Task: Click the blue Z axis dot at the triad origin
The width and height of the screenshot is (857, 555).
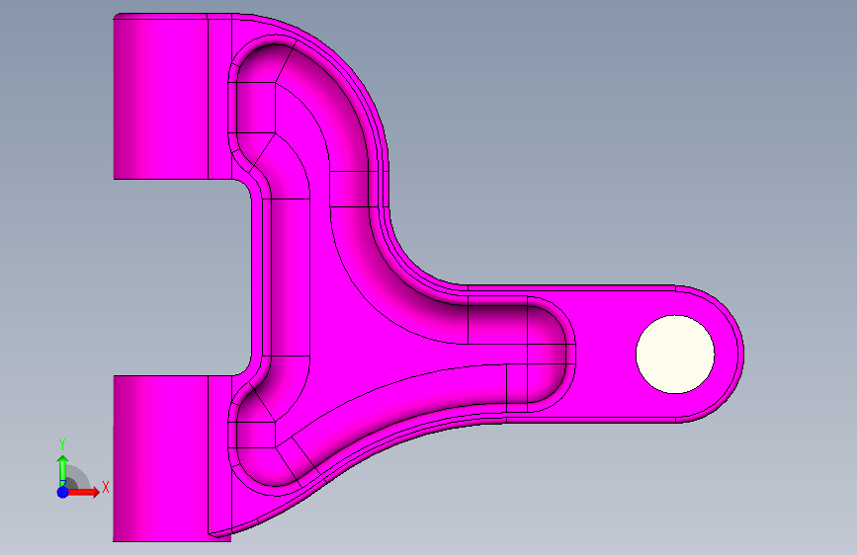Action: coord(63,492)
